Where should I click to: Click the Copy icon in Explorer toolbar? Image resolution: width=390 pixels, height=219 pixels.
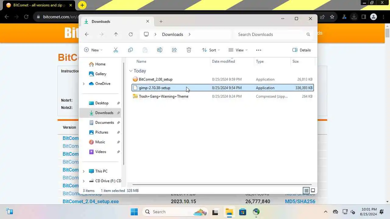(130, 50)
